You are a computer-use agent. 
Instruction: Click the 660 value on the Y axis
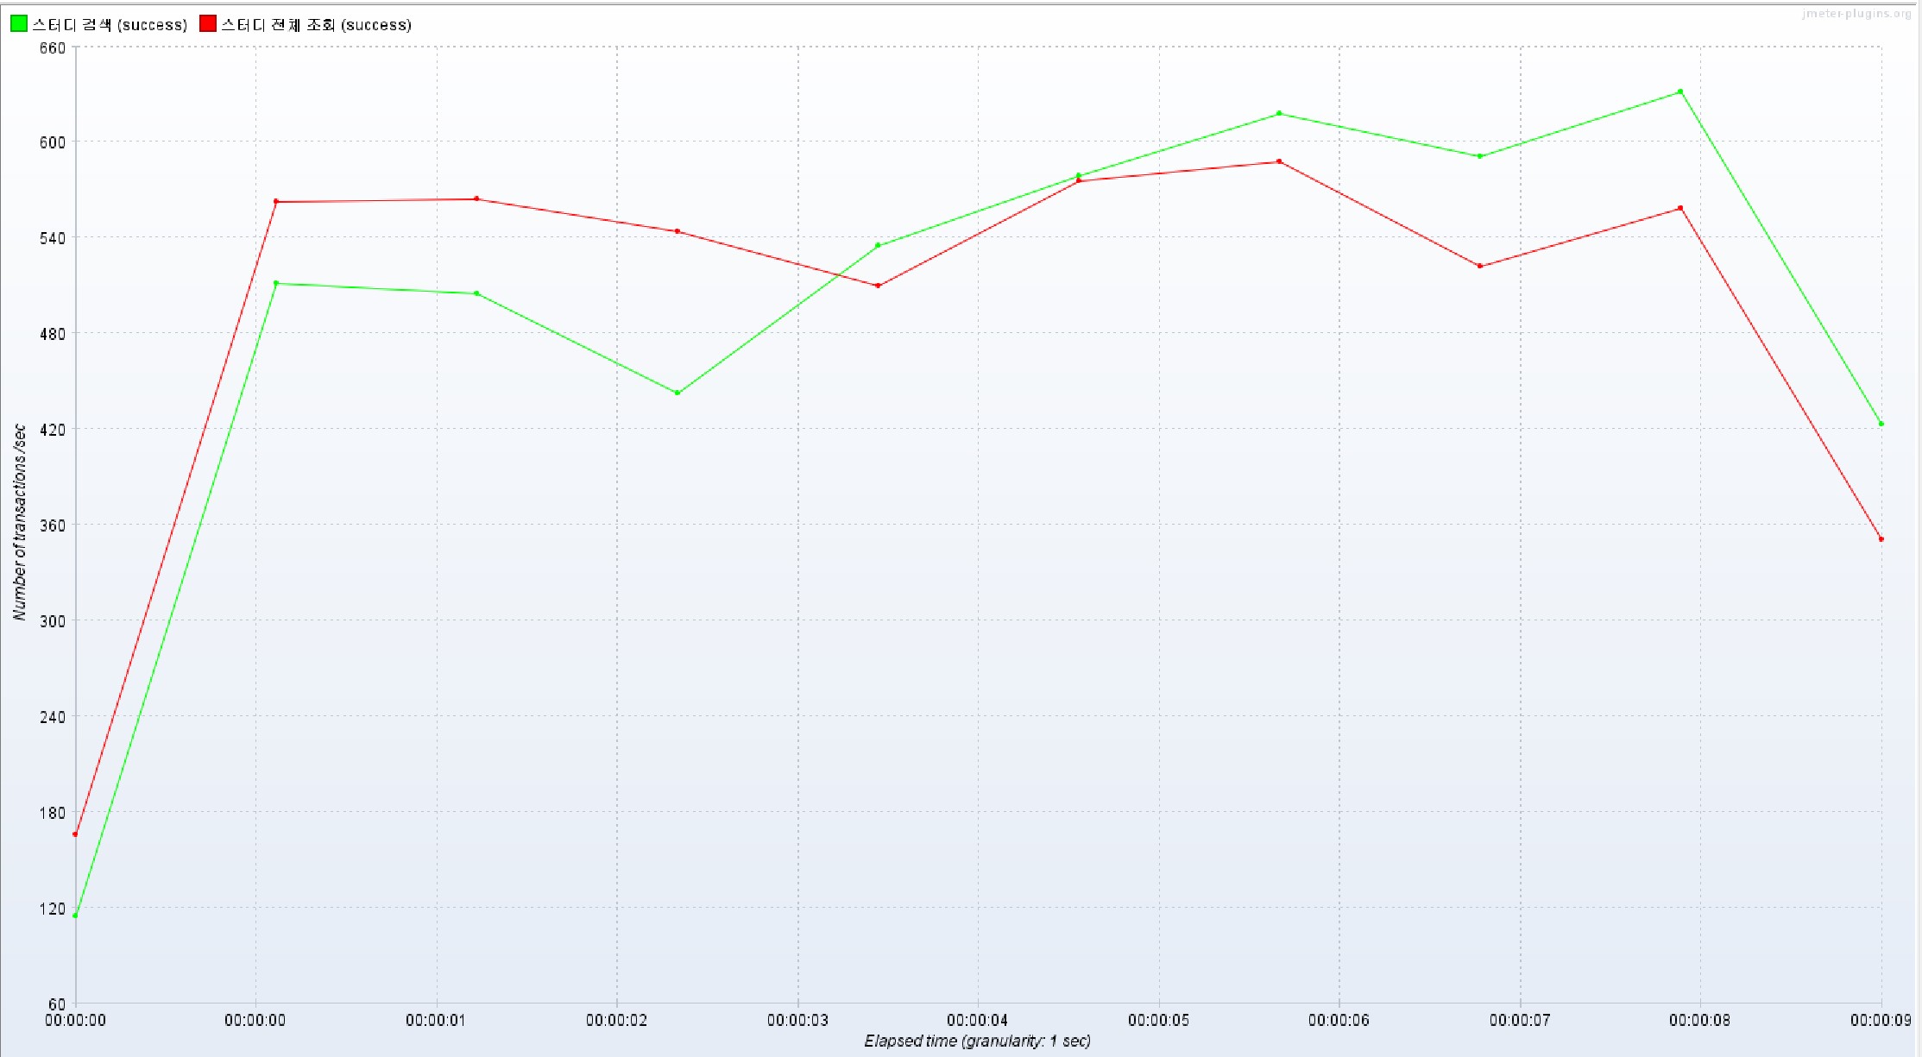click(53, 48)
